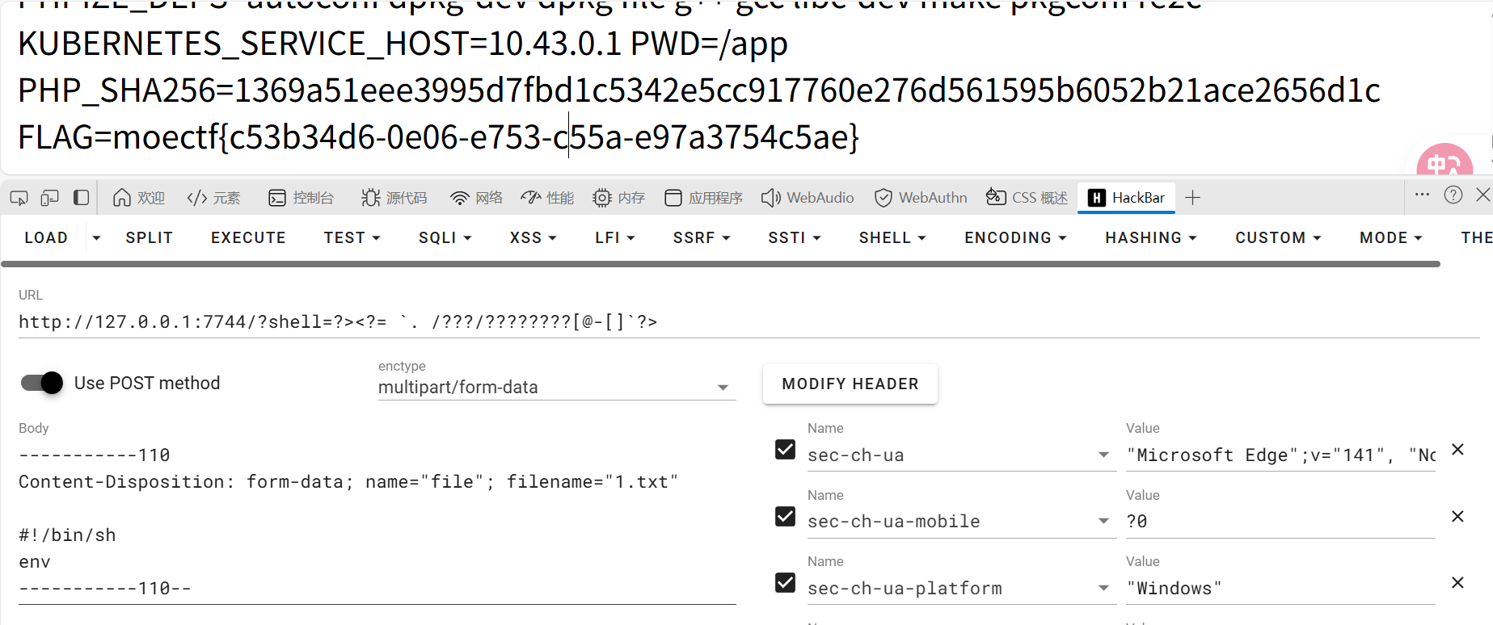This screenshot has width=1493, height=625.
Task: Open the Memory (内存) tab
Action: click(x=618, y=198)
